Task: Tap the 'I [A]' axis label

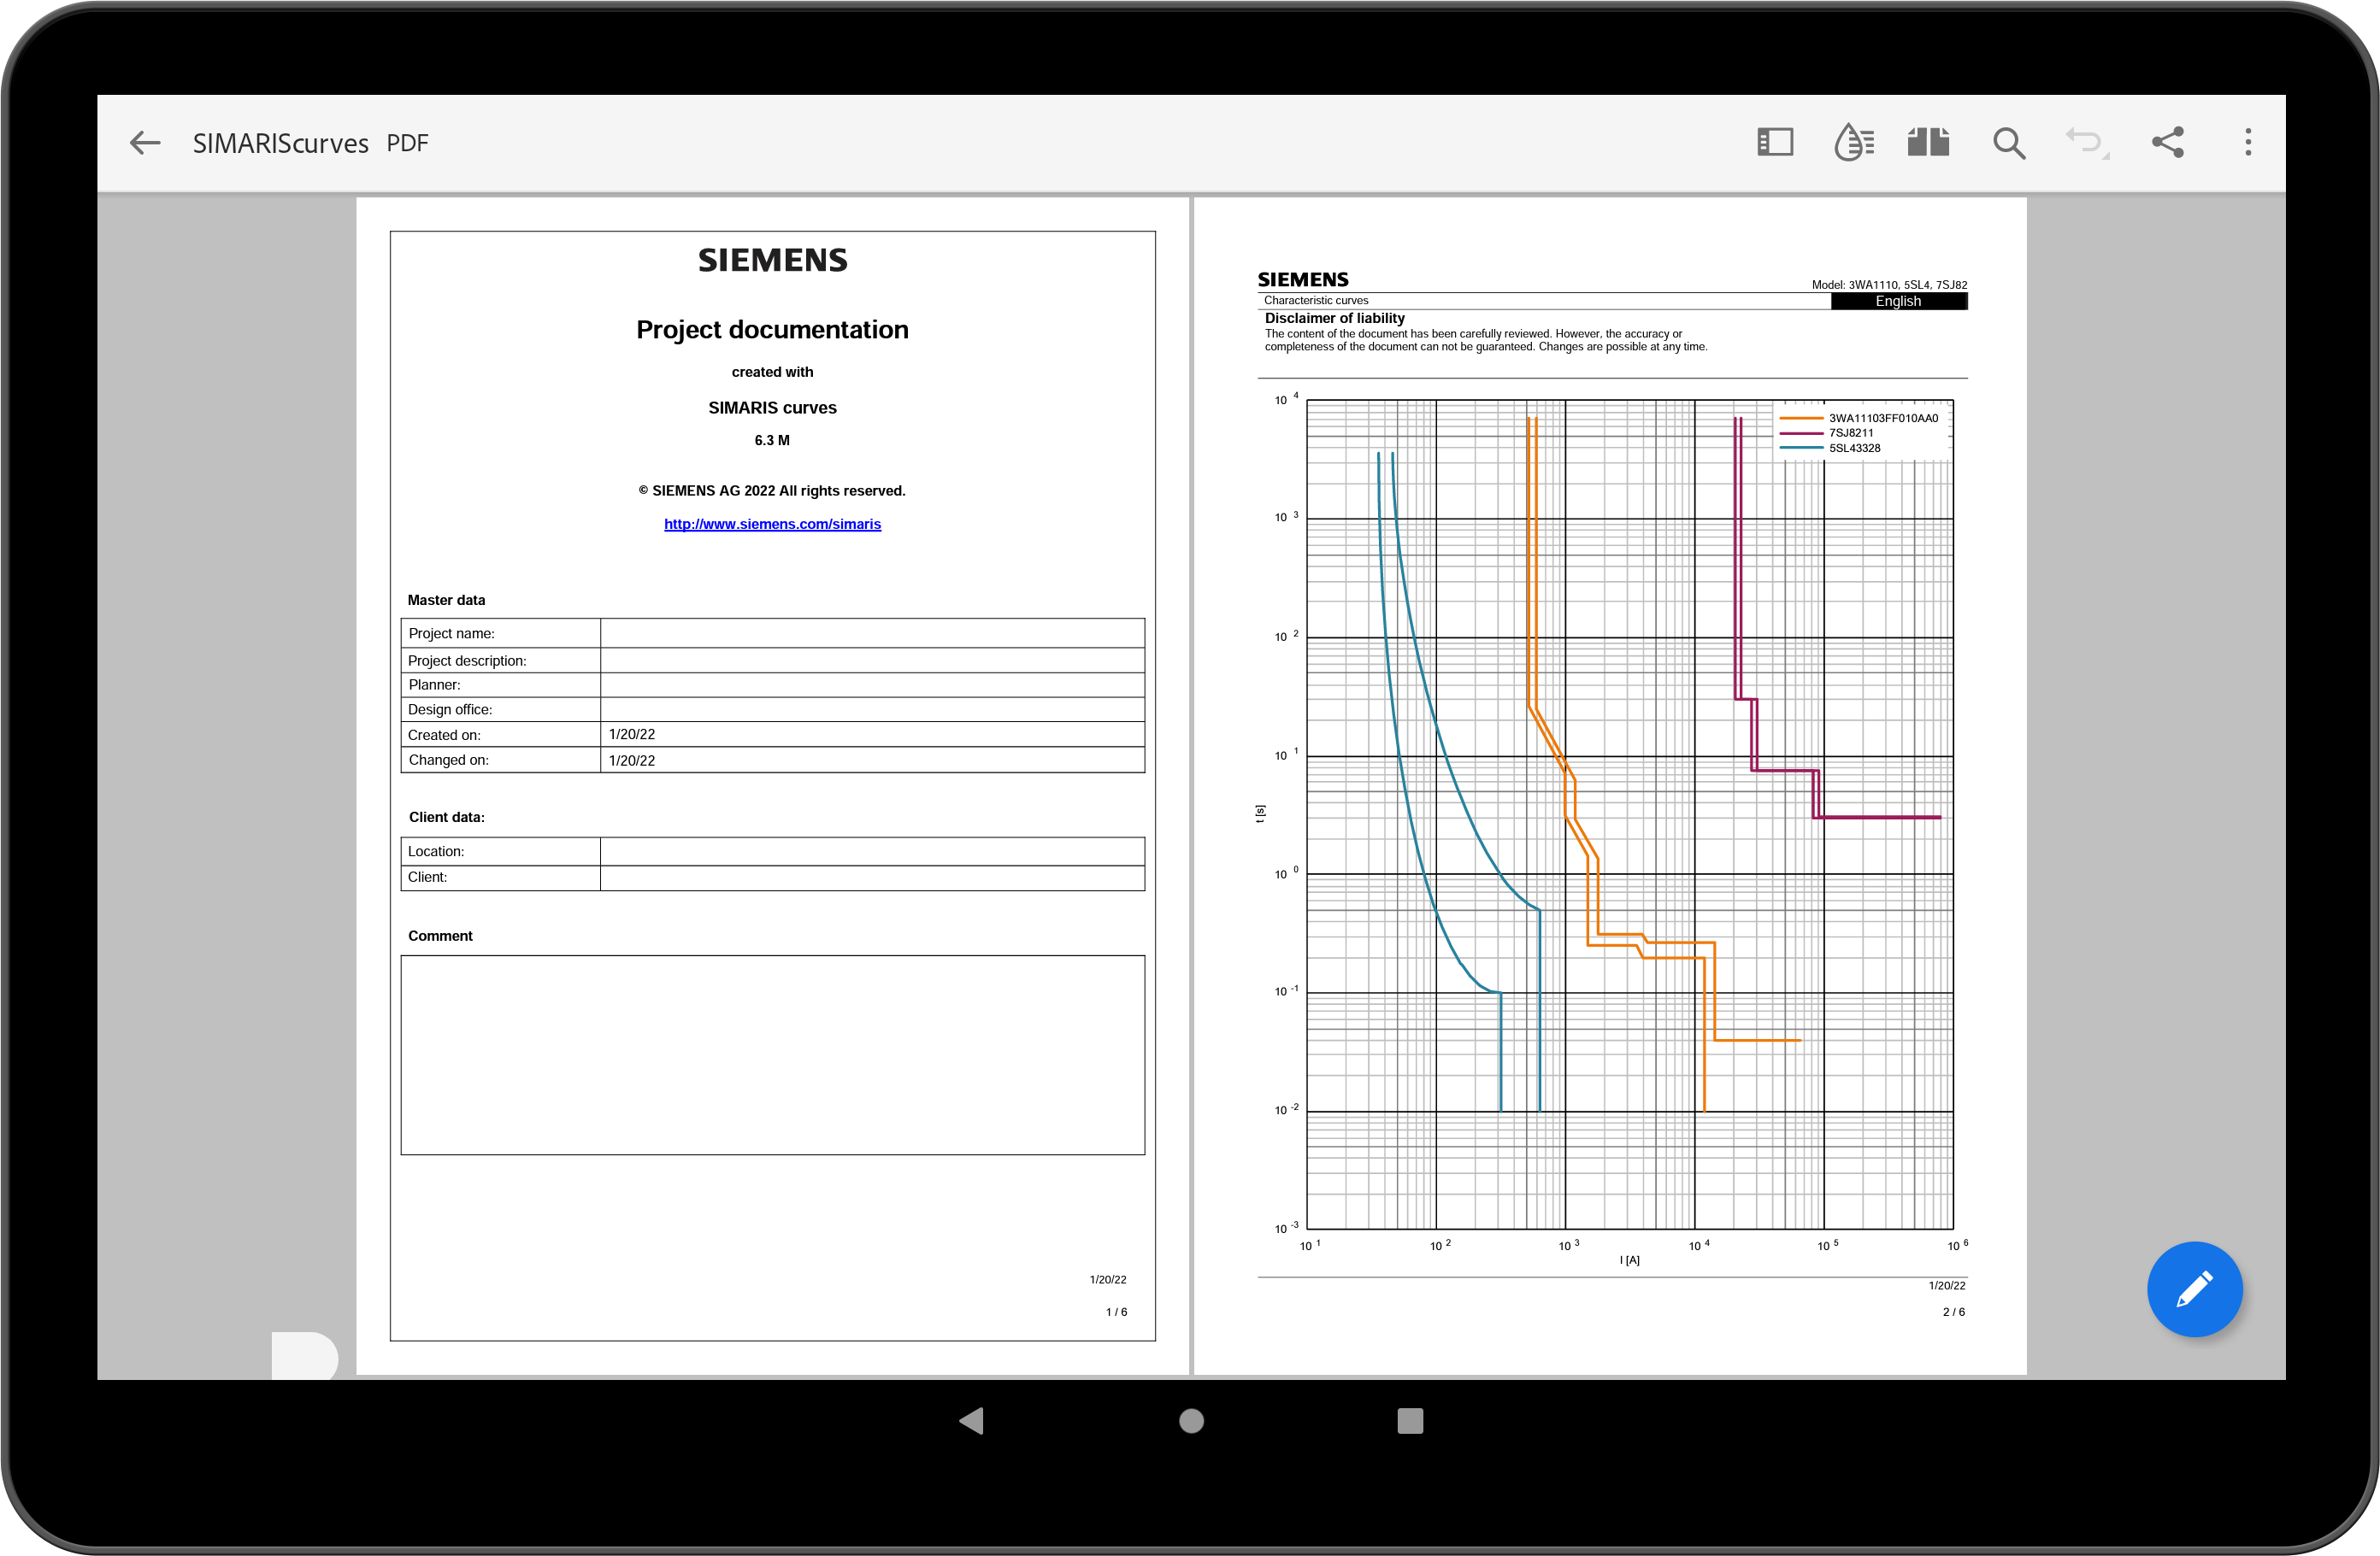Action: (x=1629, y=1260)
